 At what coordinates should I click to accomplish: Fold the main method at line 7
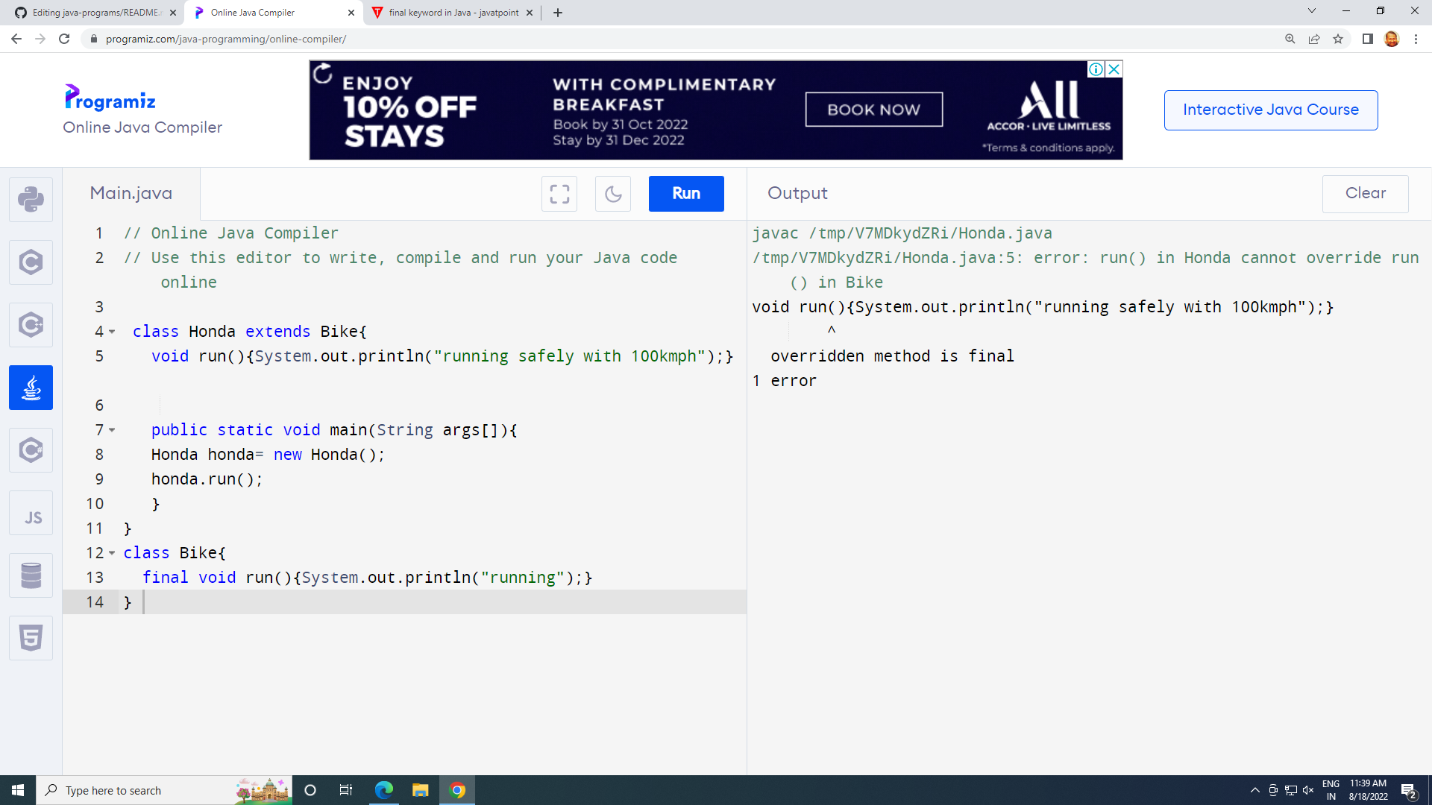tap(111, 430)
